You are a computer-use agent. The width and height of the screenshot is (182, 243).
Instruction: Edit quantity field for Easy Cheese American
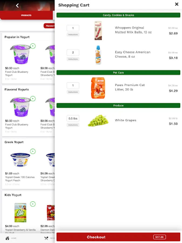[73, 53]
